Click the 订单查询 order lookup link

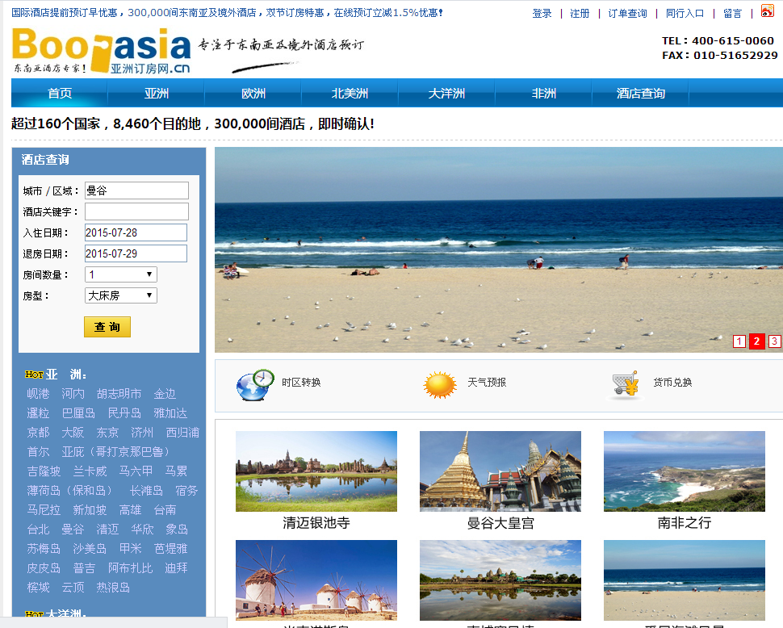[627, 14]
